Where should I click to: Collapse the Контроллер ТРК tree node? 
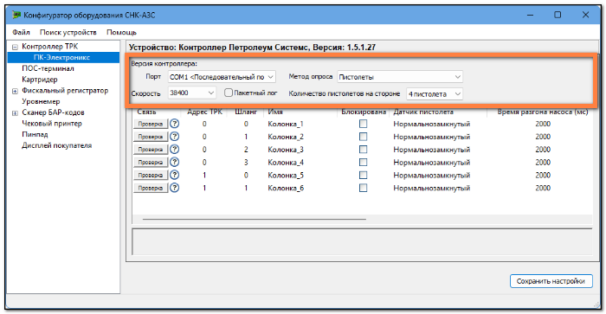click(15, 47)
